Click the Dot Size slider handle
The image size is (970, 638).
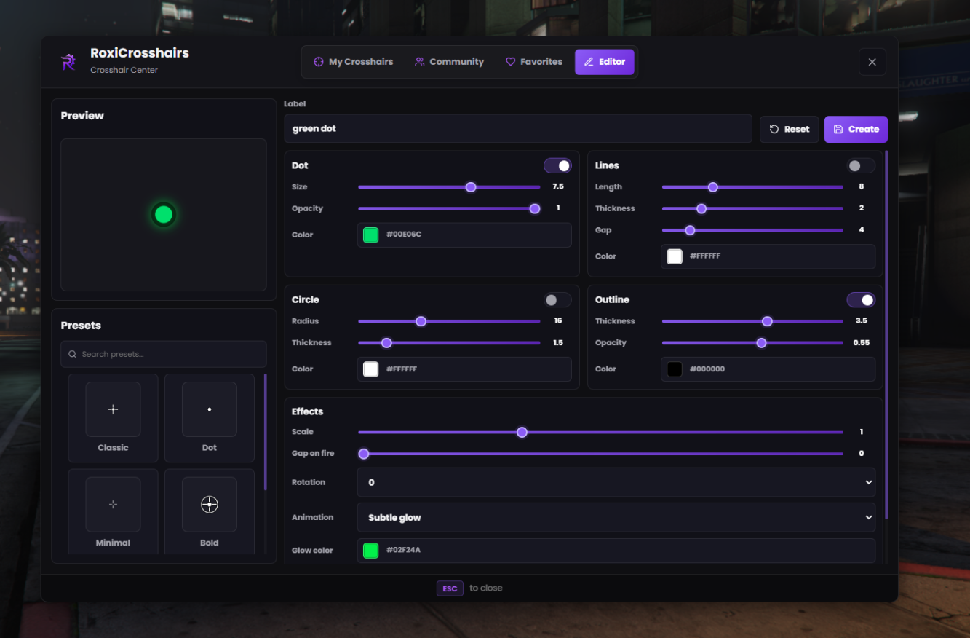[x=471, y=187]
